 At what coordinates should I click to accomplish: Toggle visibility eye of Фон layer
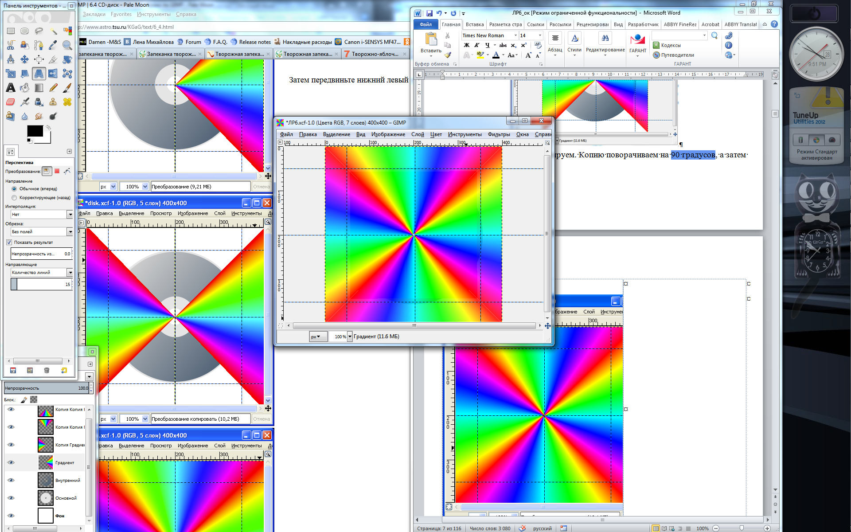click(x=11, y=516)
